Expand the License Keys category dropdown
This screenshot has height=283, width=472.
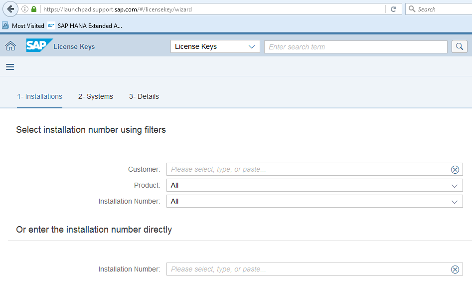pos(215,46)
